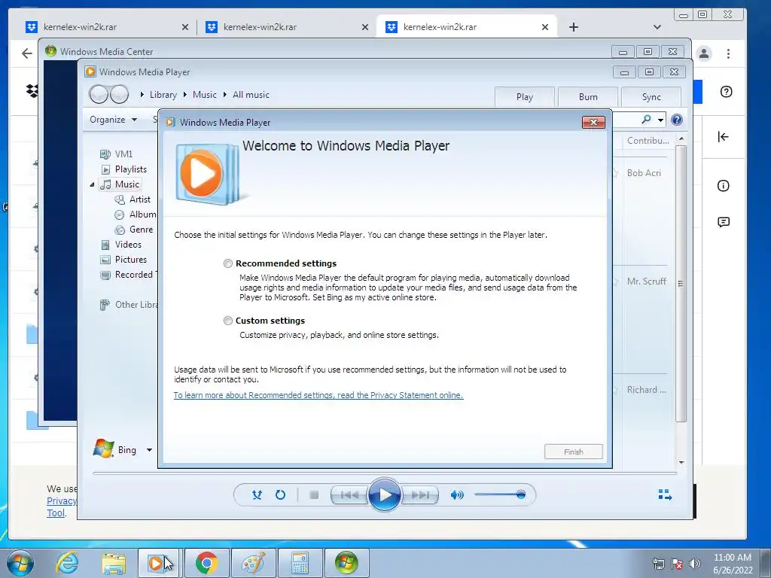Screen dimensions: 771x578
Task: Select Album under Music
Action: pos(136,214)
